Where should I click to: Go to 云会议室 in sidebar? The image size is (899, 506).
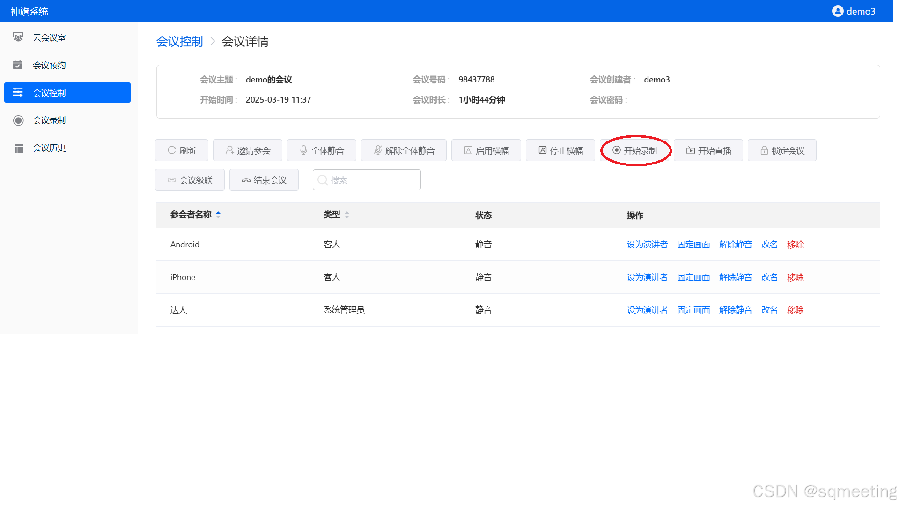tap(49, 37)
